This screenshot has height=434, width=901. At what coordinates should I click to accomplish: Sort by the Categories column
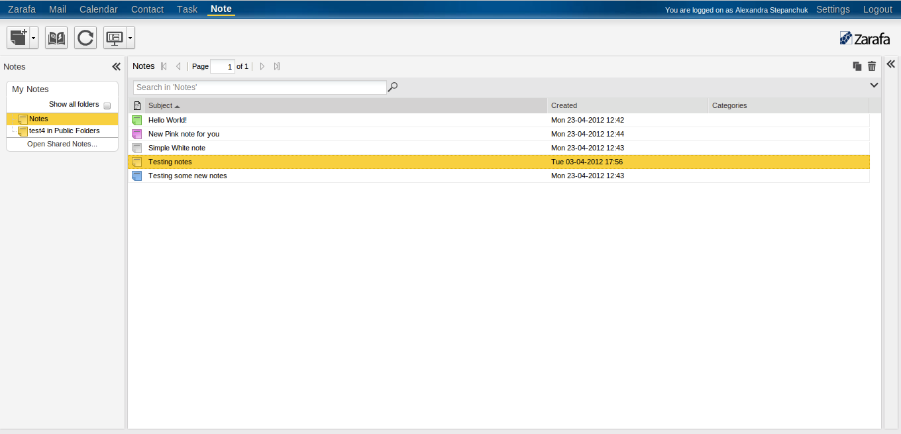click(788, 105)
